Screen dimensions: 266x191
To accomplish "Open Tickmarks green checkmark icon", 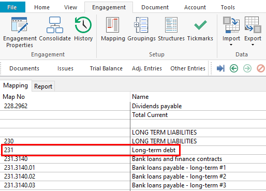I will coord(200,25).
